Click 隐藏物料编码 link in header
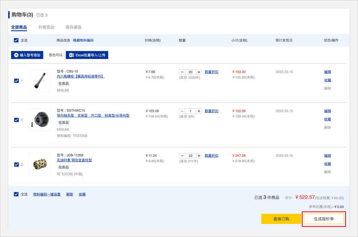358x237 pixels. point(83,40)
